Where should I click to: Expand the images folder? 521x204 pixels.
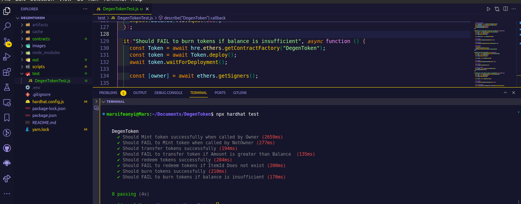point(22,46)
